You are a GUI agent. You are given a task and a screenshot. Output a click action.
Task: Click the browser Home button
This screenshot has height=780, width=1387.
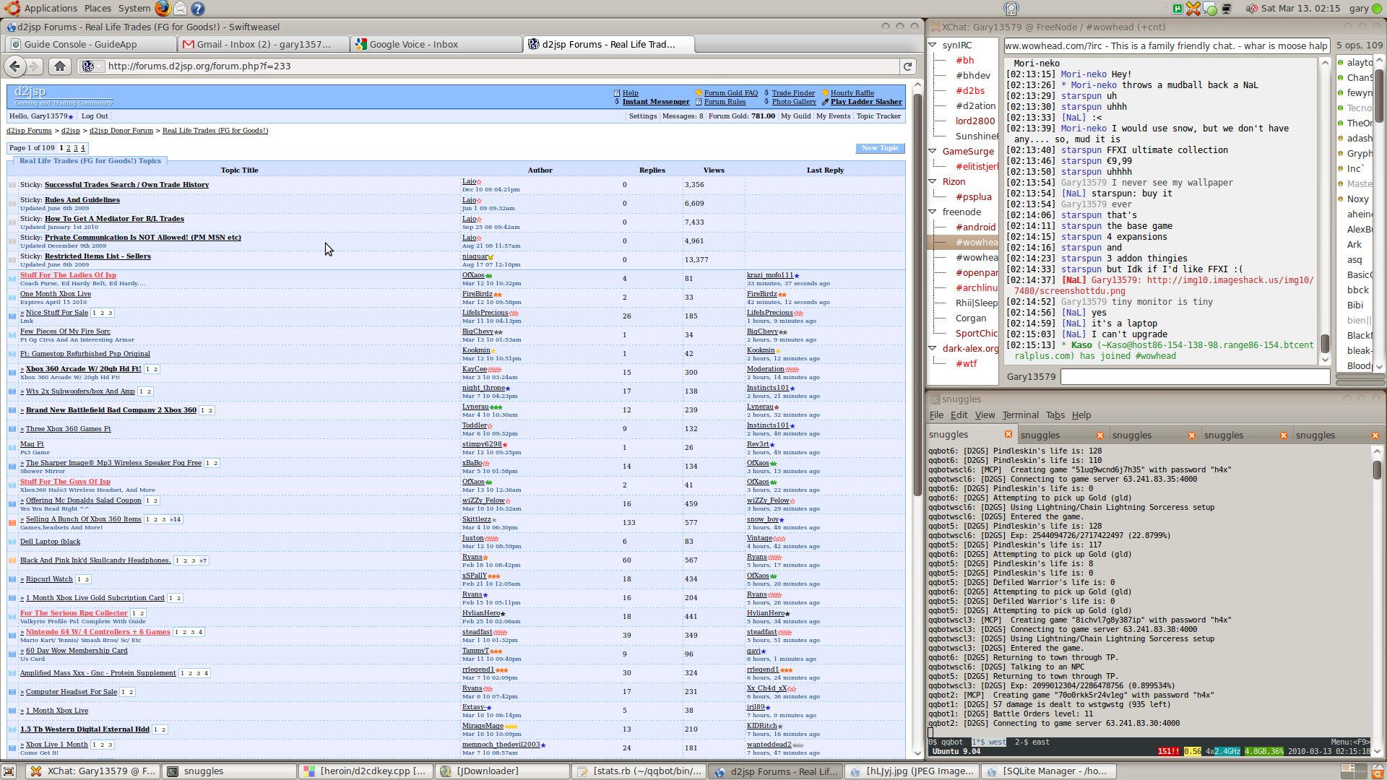60,66
